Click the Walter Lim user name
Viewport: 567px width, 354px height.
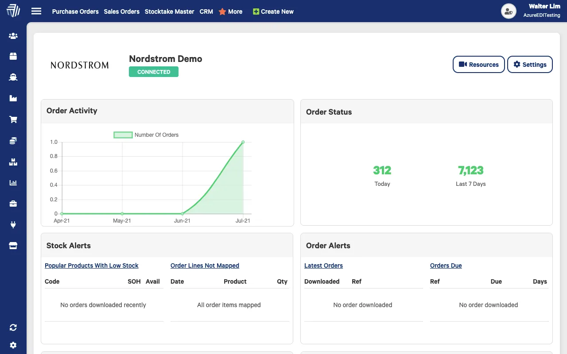(x=544, y=6)
